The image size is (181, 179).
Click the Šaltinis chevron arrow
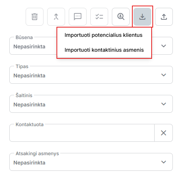164,104
